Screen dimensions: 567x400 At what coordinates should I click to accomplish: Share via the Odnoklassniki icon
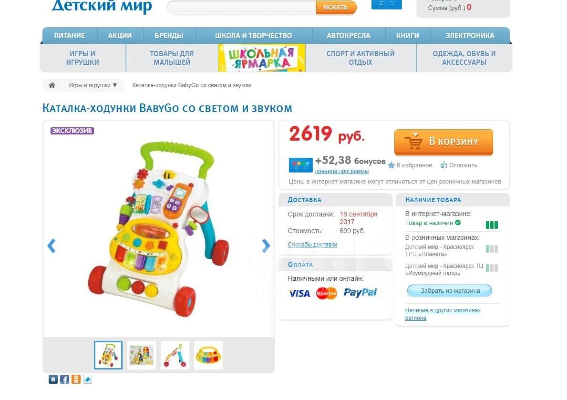point(76,379)
